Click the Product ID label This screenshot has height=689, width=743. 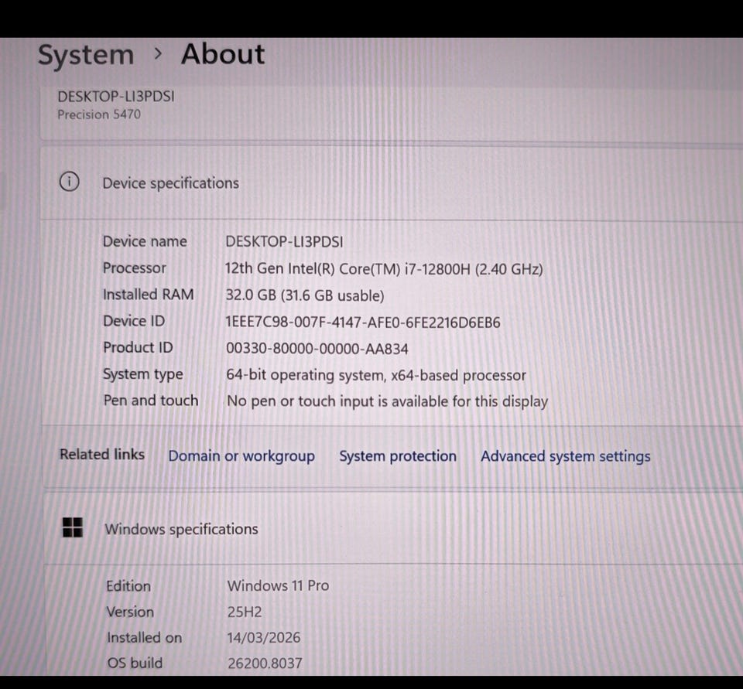pos(139,347)
